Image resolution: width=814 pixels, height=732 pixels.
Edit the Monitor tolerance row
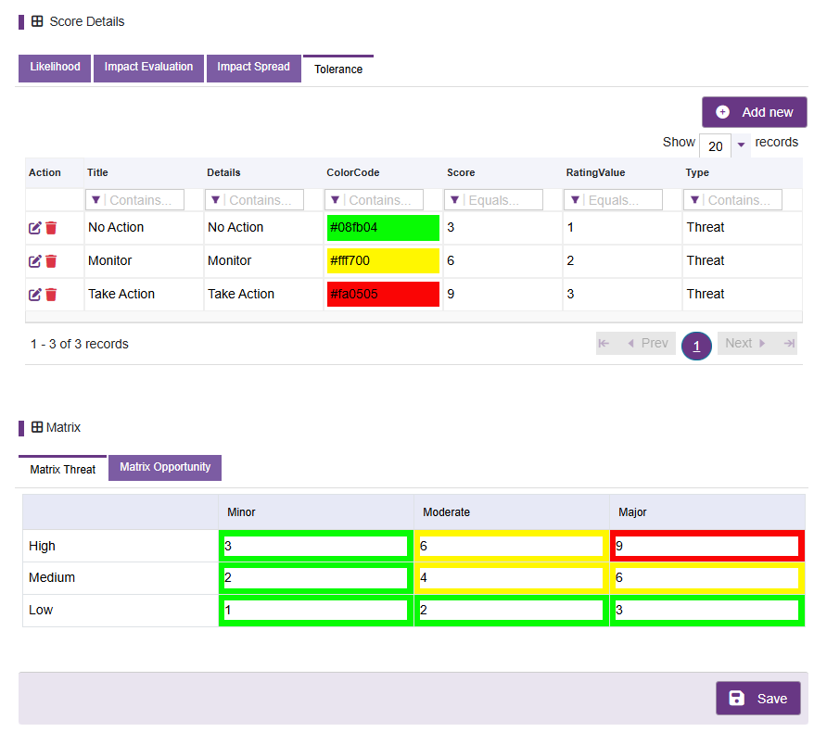(x=35, y=261)
